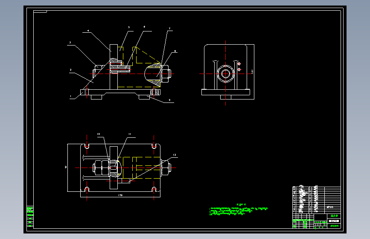
Task: Select part callout number 10
Action: 99,134
